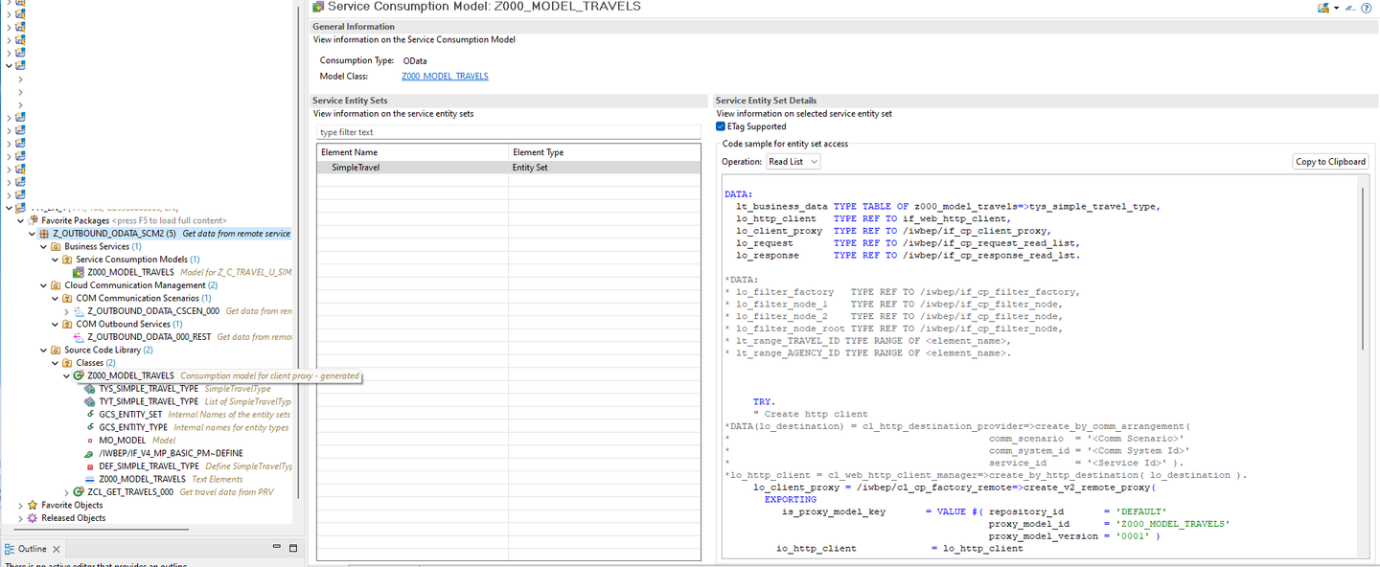Collapse Service Consumption Models folder
The width and height of the screenshot is (1380, 567).
(56, 260)
